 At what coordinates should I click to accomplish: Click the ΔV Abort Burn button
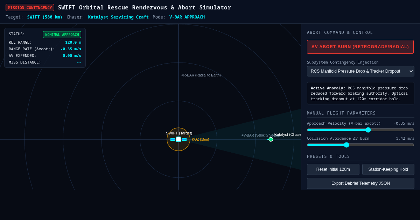360,47
